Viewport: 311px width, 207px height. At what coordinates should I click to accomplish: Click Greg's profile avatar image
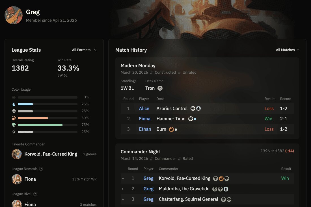point(14,15)
